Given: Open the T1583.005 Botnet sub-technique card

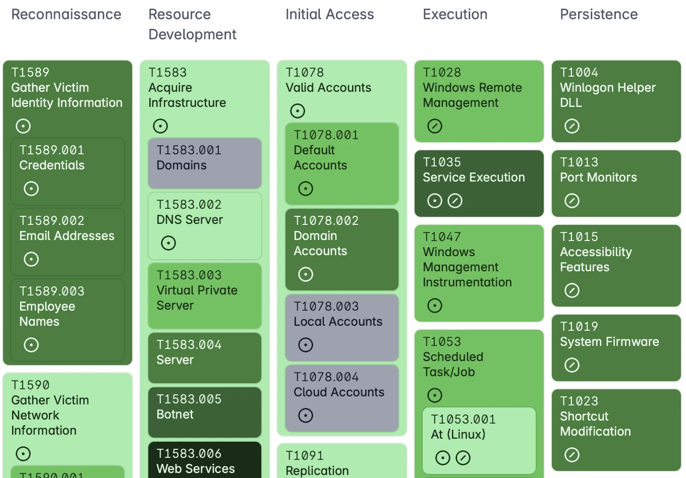Looking at the screenshot, I should 205,412.
